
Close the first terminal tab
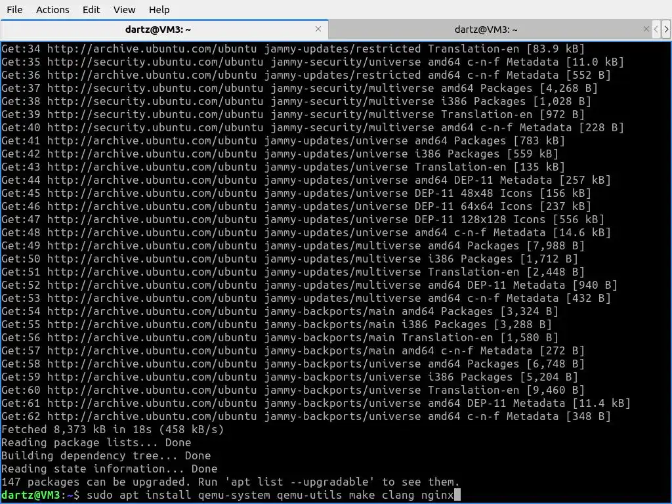[x=318, y=29]
